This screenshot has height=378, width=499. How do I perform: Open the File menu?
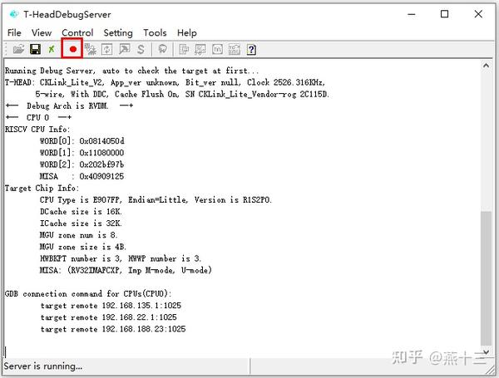click(14, 32)
